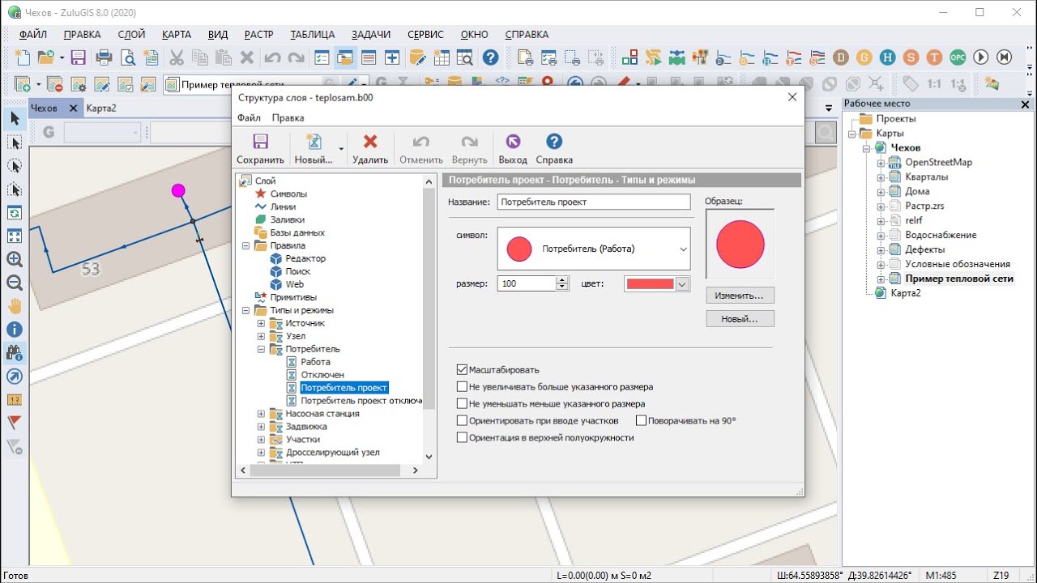Click the play circle icon in toolbar
Viewport: 1037px width, 583px height.
pyautogui.click(x=981, y=57)
